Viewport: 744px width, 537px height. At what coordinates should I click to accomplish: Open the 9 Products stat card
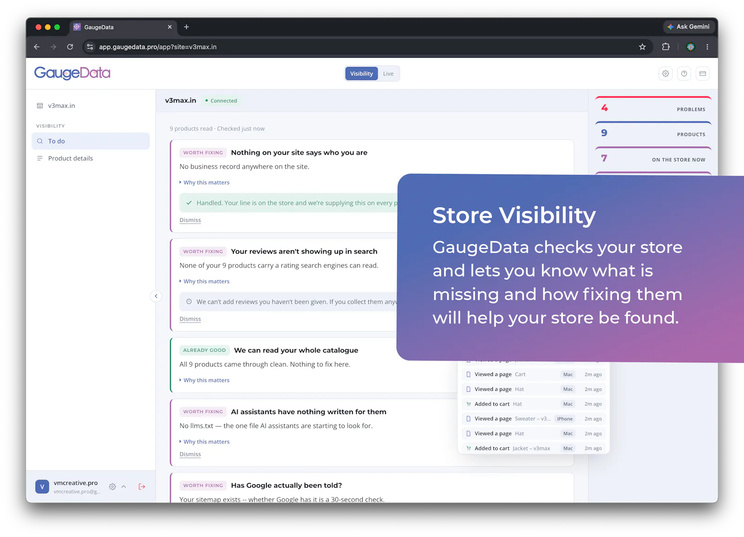(x=653, y=133)
